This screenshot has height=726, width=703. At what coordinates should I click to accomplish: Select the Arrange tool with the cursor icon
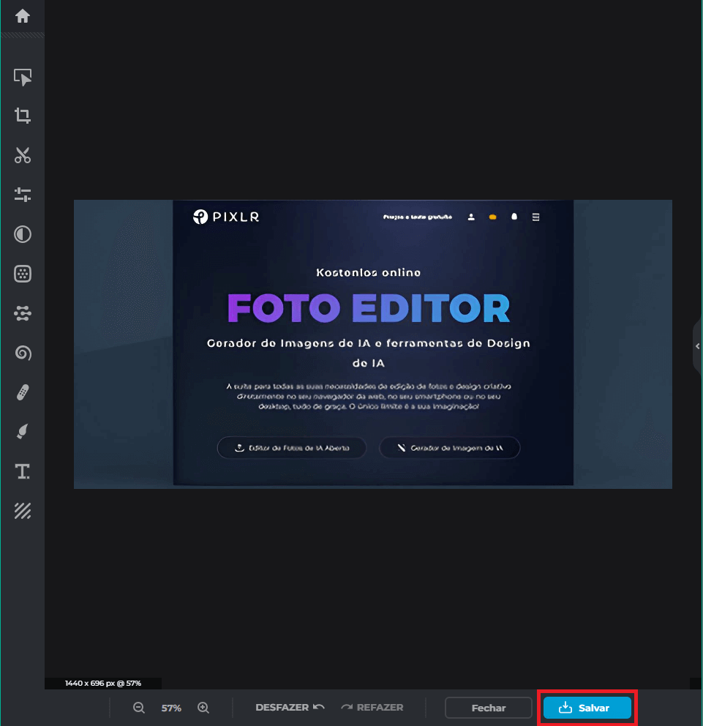[22, 77]
